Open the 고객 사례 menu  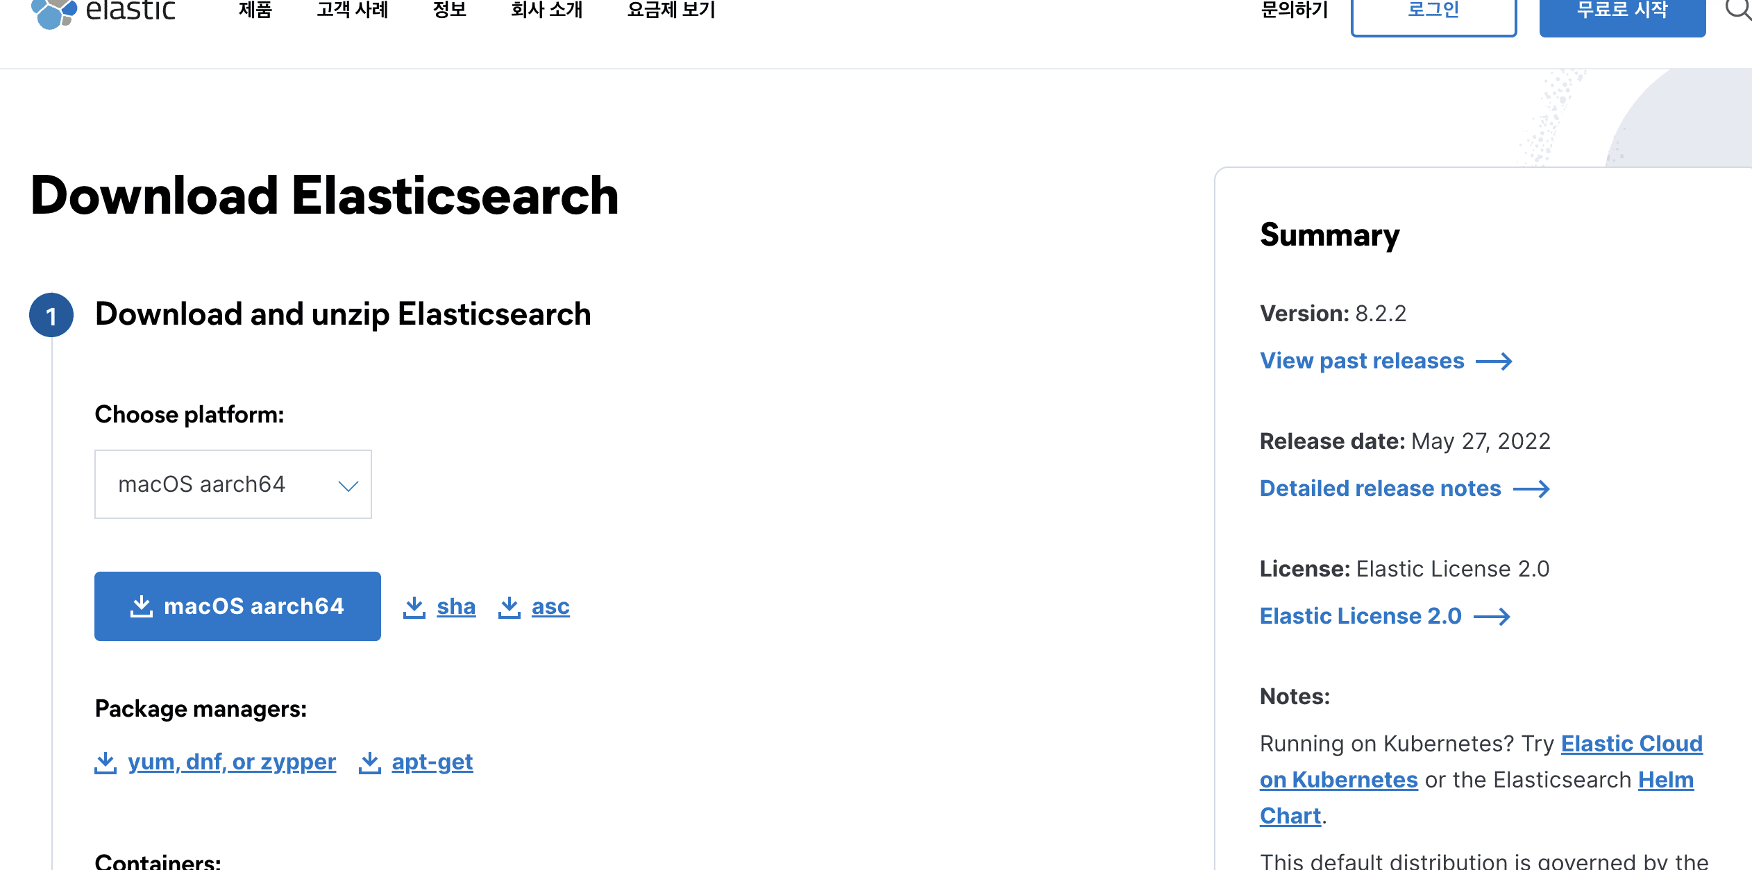pyautogui.click(x=353, y=10)
